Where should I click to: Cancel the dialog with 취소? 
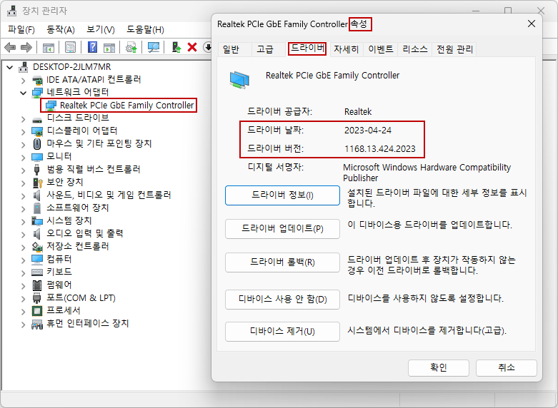click(x=507, y=368)
